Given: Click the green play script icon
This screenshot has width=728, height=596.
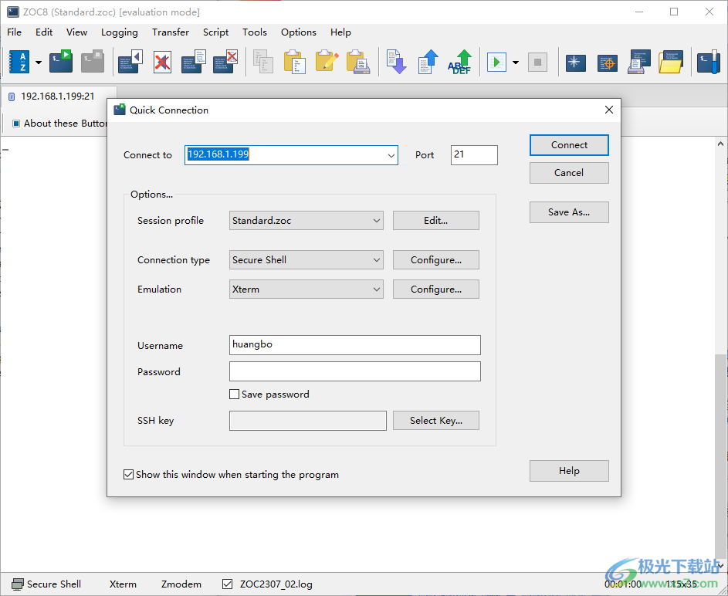Looking at the screenshot, I should 496,62.
